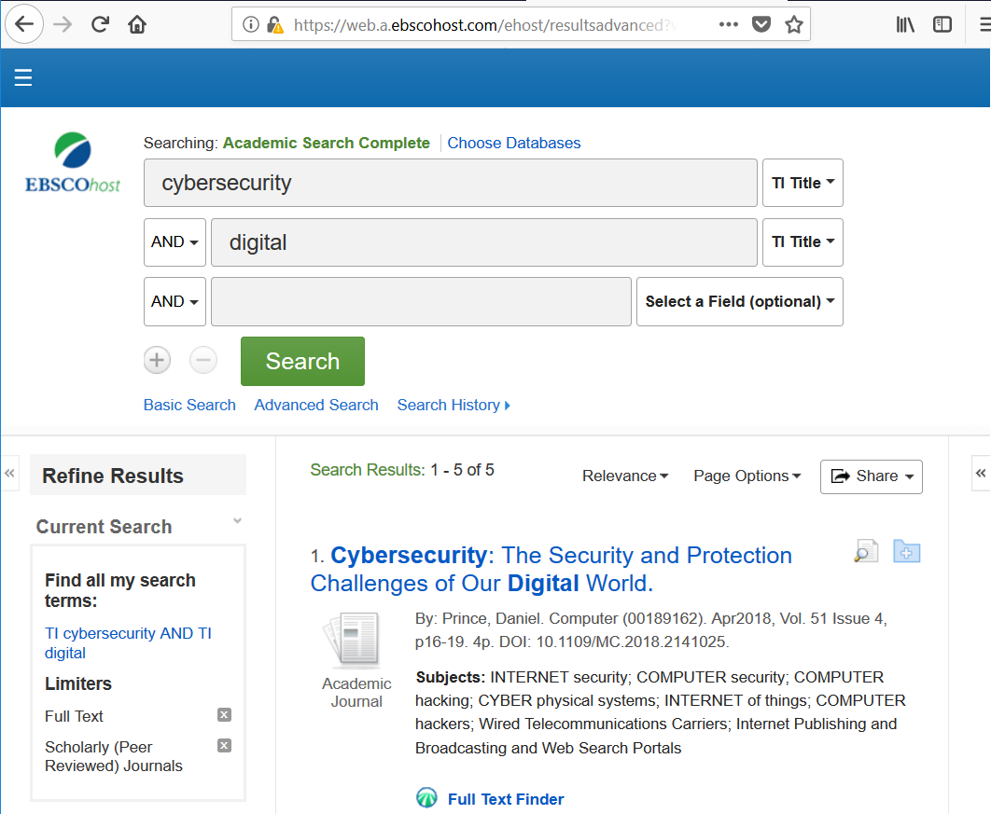This screenshot has width=991, height=814.
Task: Switch to Basic Search
Action: (189, 405)
